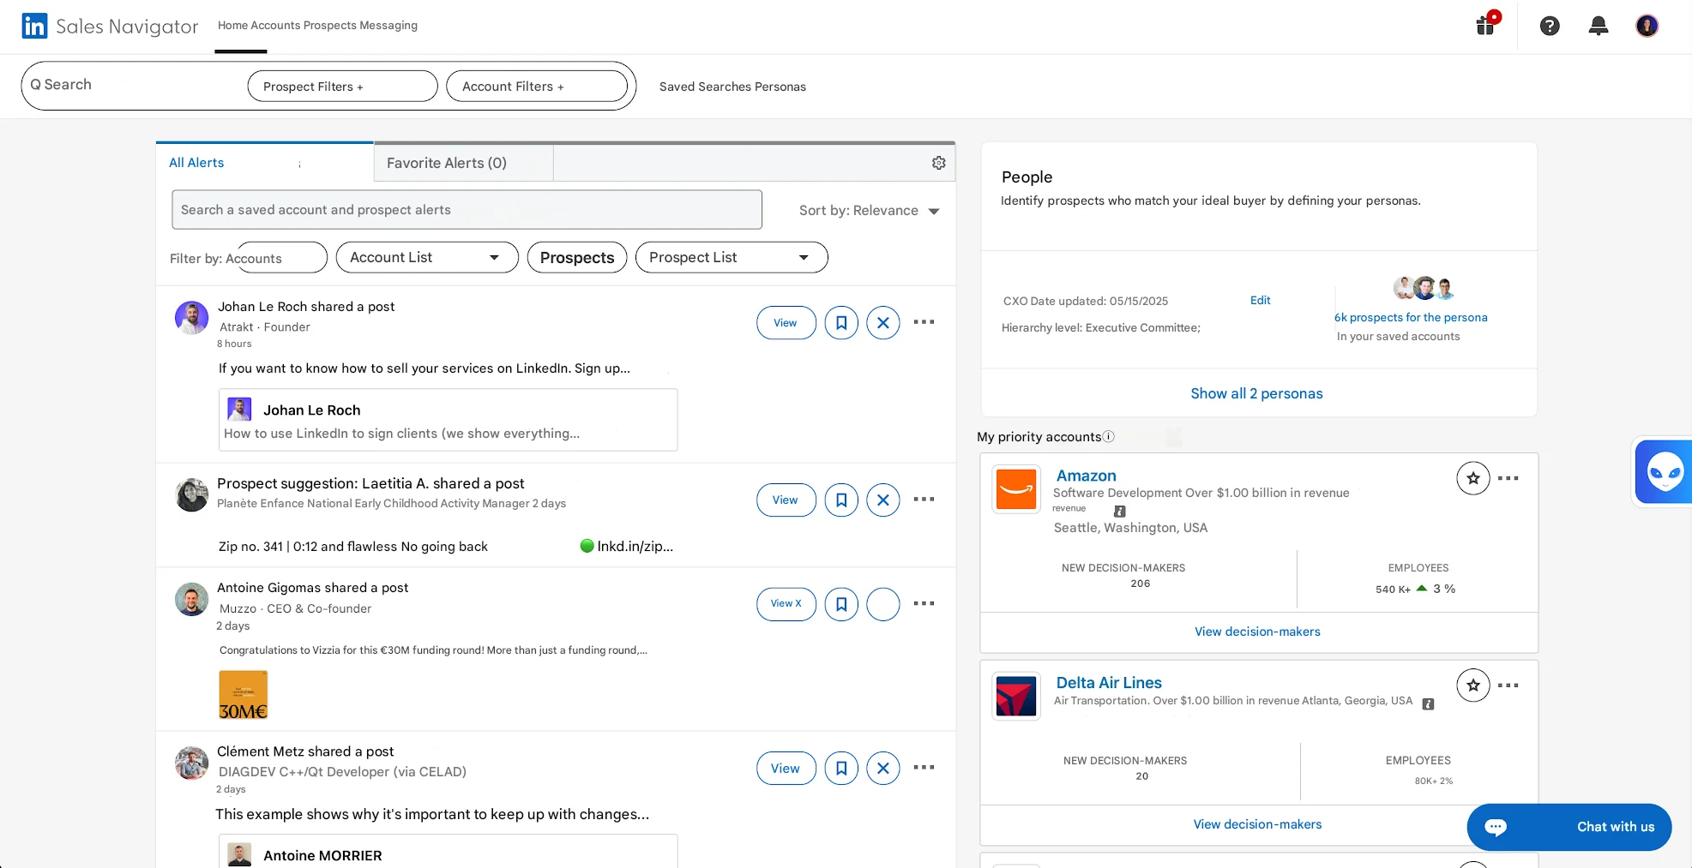The height and width of the screenshot is (868, 1692).
Task: Dismiss the Laetitia A. suggestion alert
Action: tap(883, 500)
